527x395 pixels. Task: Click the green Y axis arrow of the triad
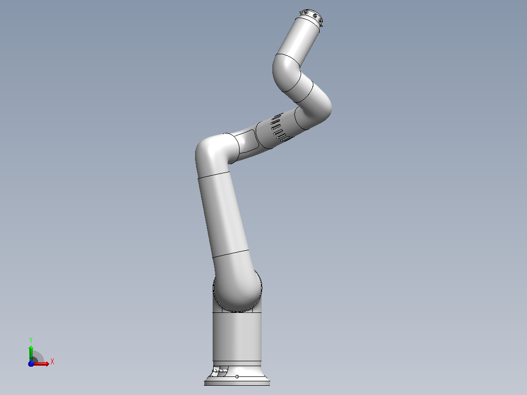(x=31, y=353)
